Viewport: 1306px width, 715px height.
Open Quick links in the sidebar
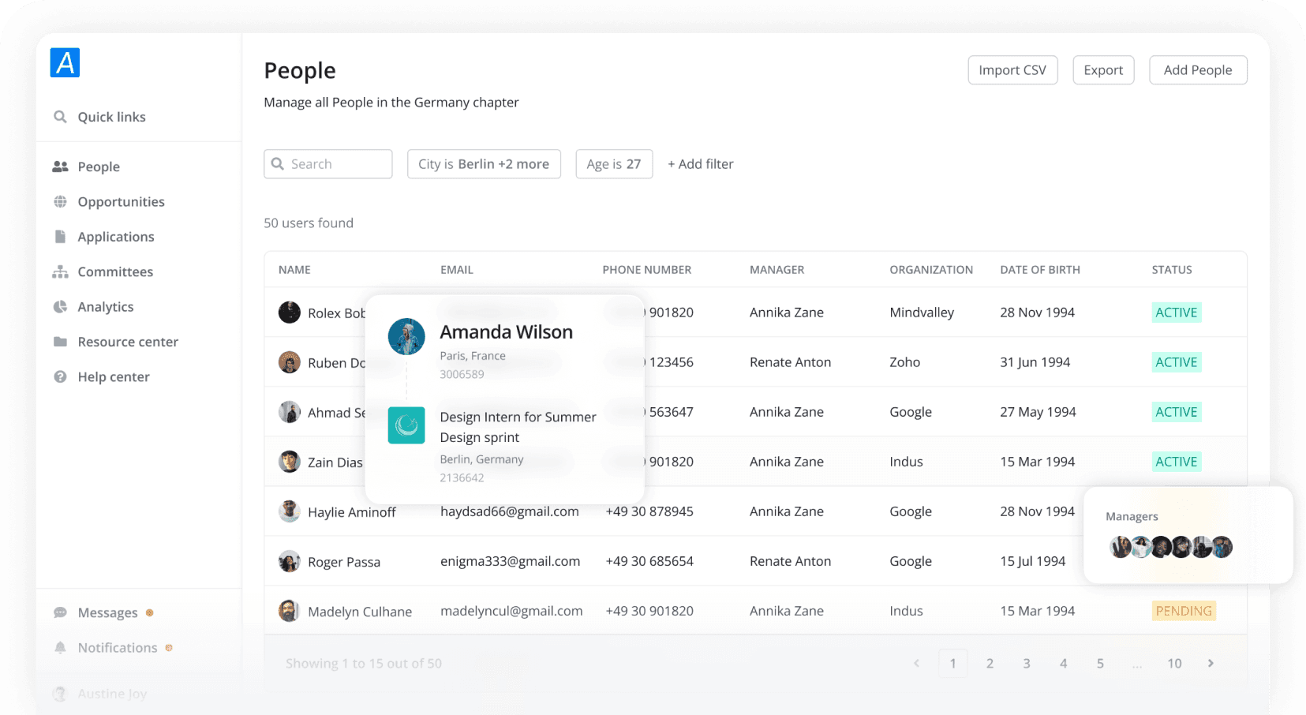(111, 117)
